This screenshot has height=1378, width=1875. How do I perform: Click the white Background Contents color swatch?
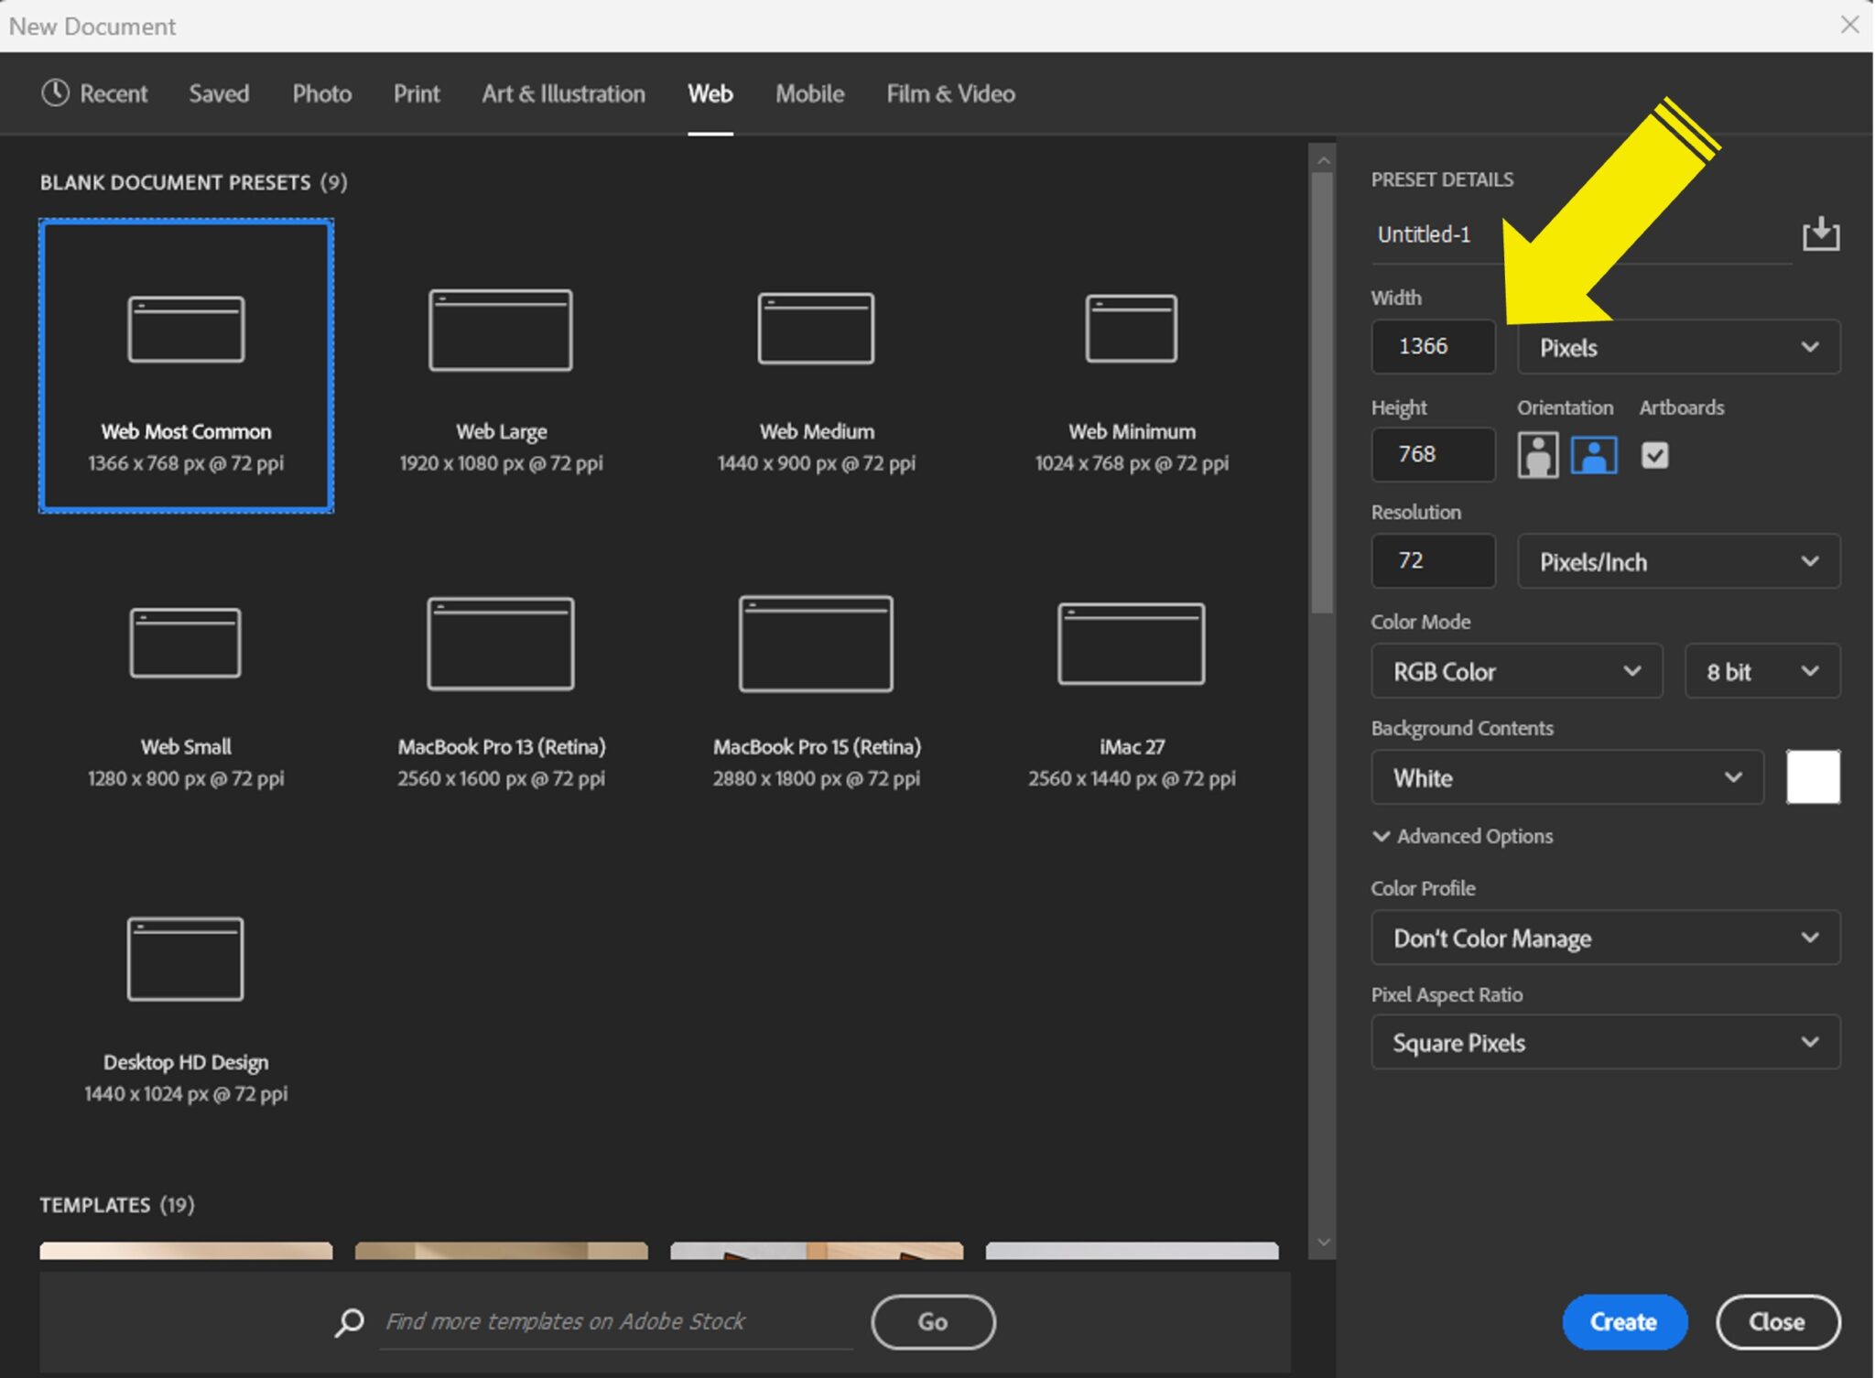tap(1813, 776)
